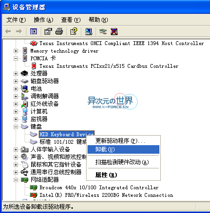The height and width of the screenshot is (213, 210).
Task: Expand the 计算机 node
Action: (x=16, y=111)
